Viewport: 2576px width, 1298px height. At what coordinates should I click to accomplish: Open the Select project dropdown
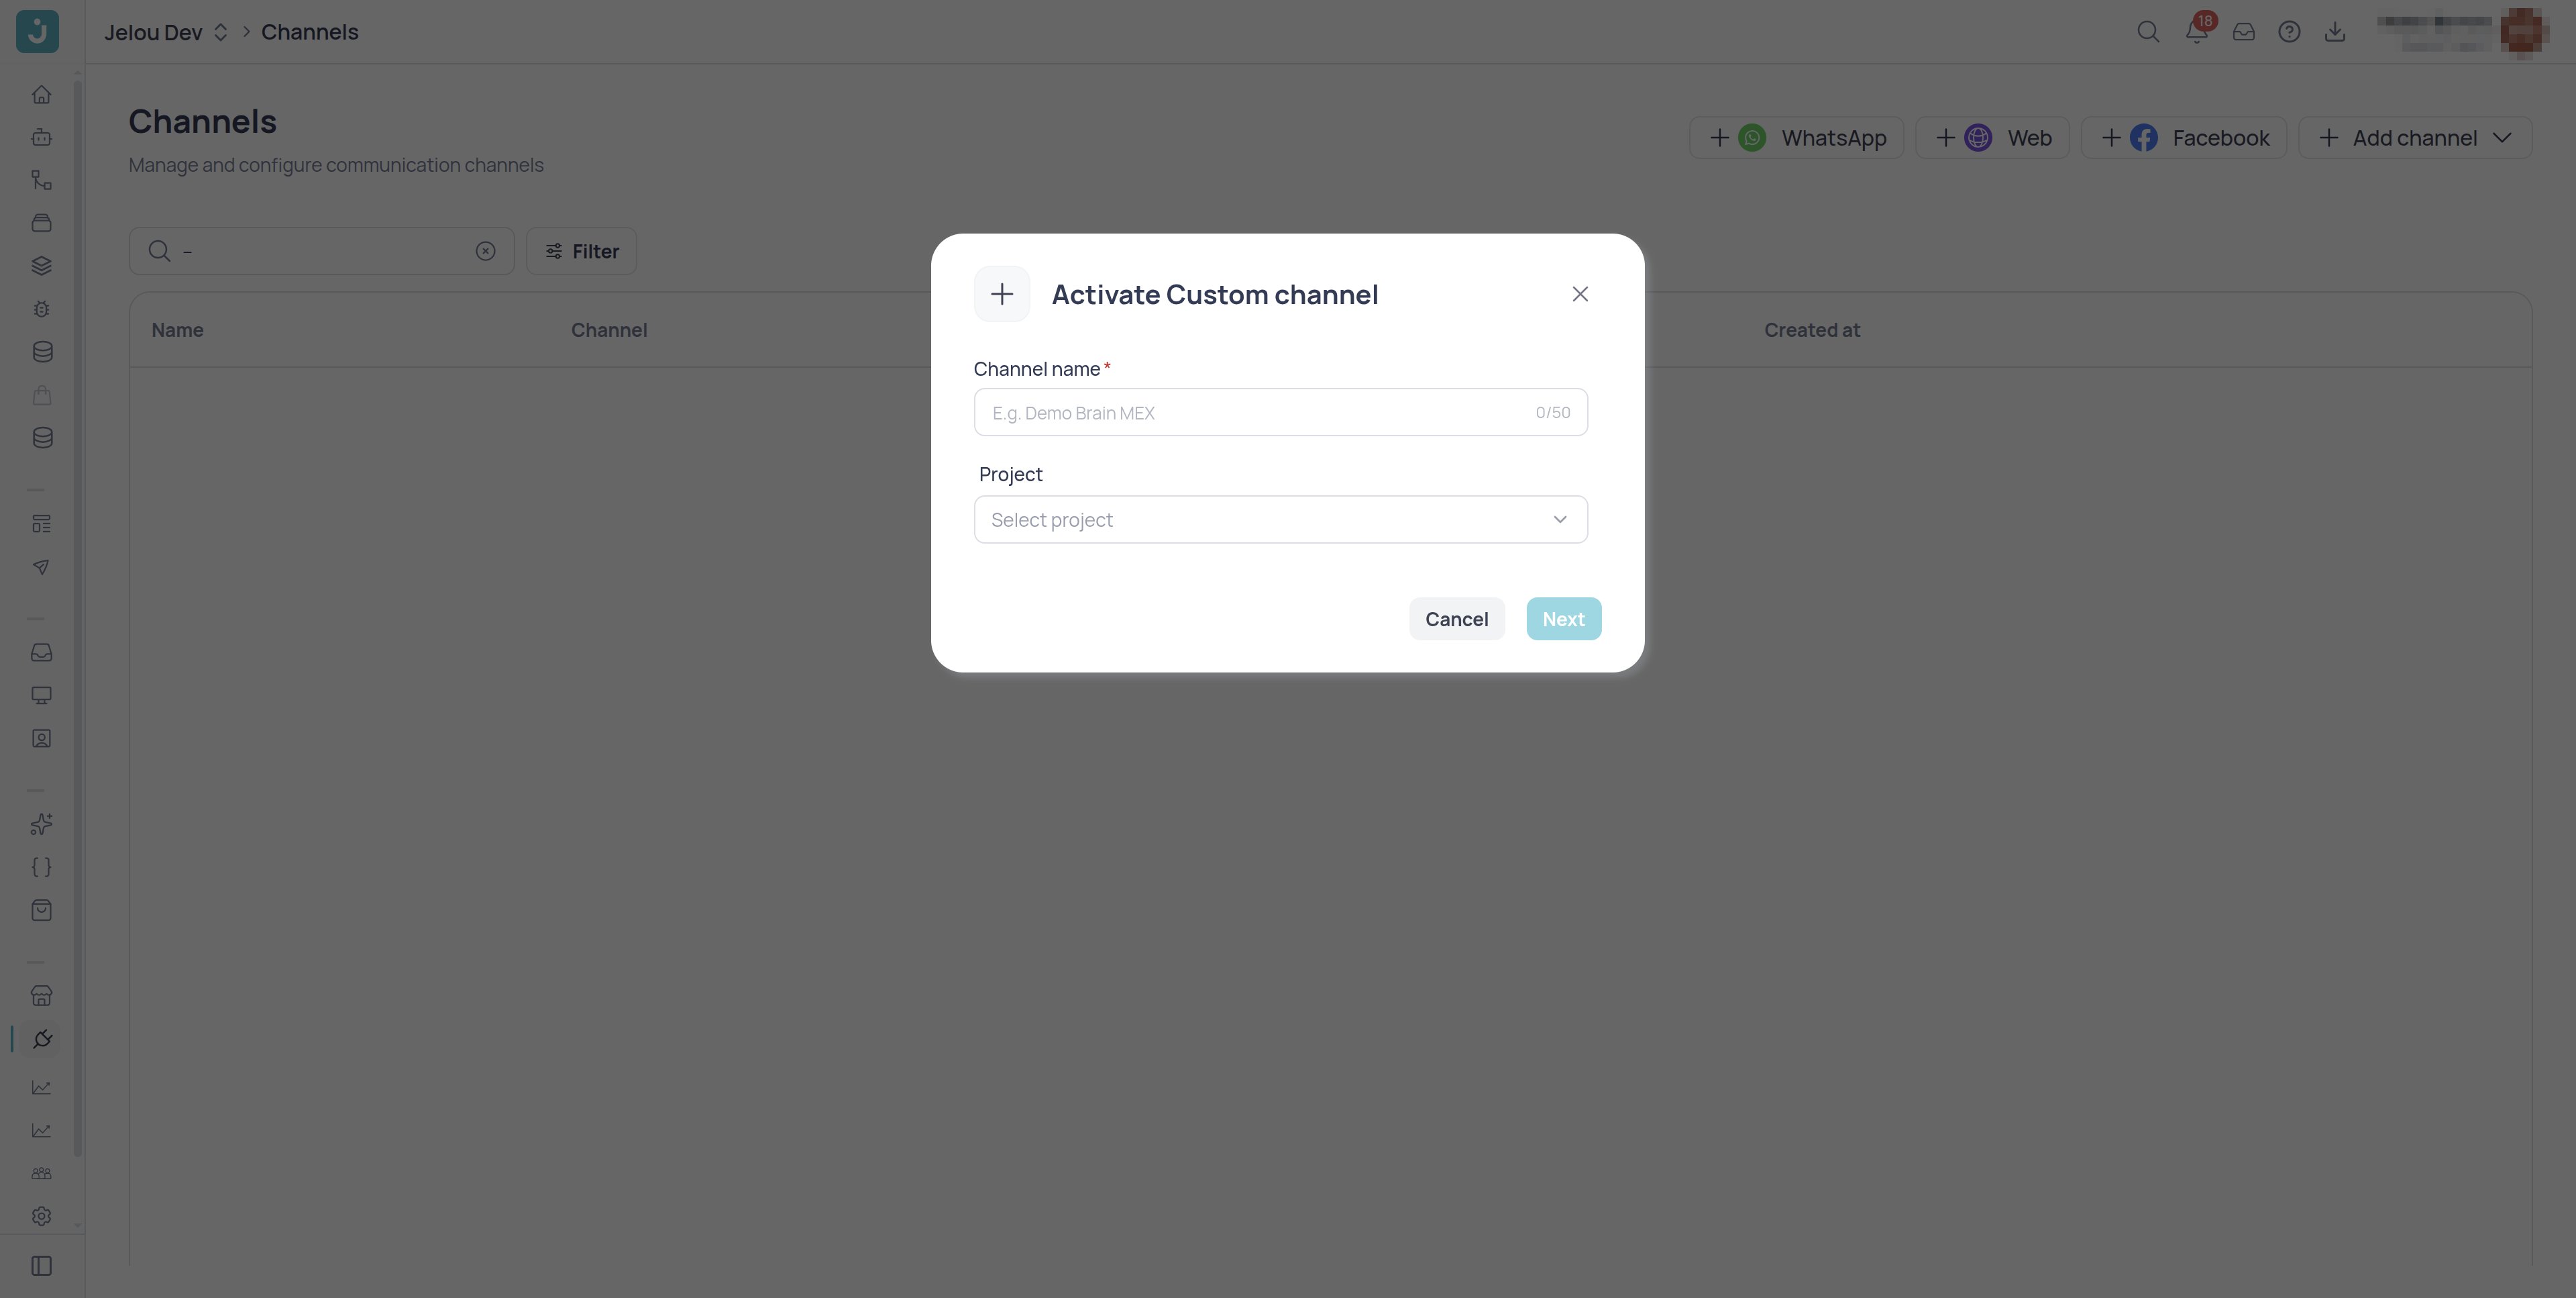click(1280, 519)
